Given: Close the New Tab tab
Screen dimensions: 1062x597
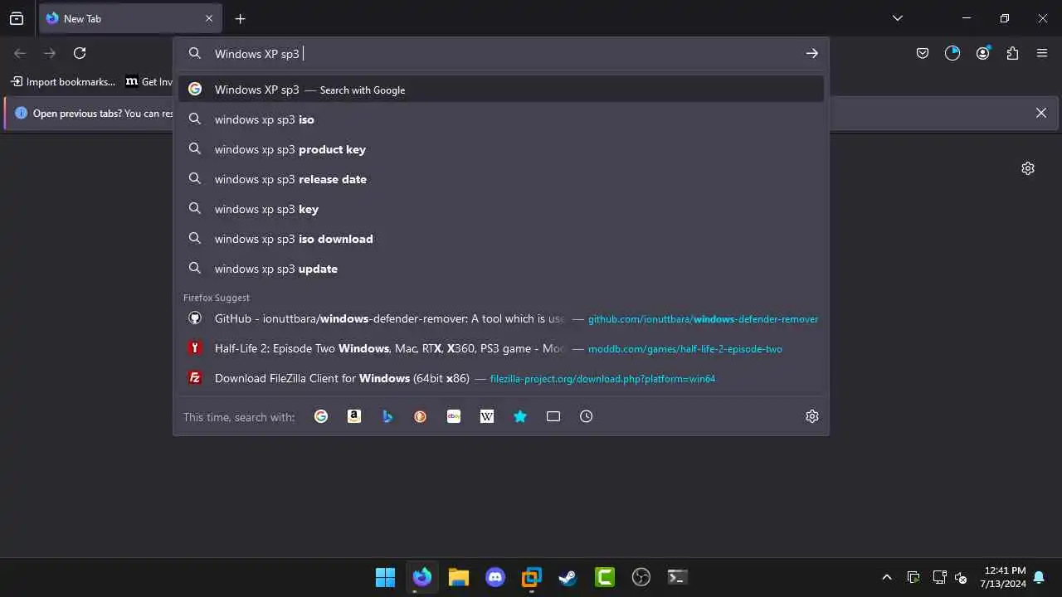Looking at the screenshot, I should coord(209,18).
